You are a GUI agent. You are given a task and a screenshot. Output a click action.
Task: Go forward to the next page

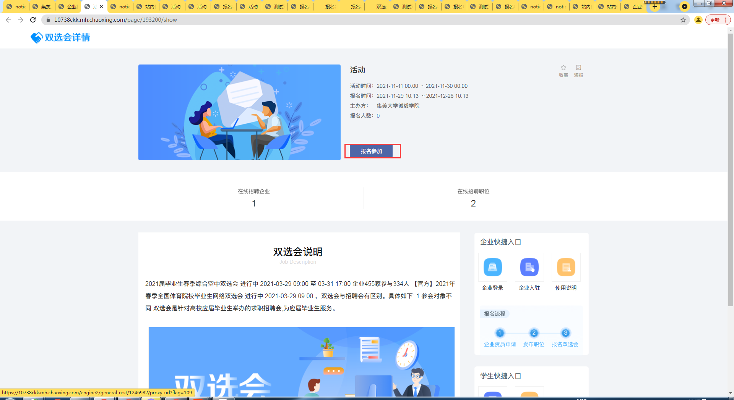point(21,20)
